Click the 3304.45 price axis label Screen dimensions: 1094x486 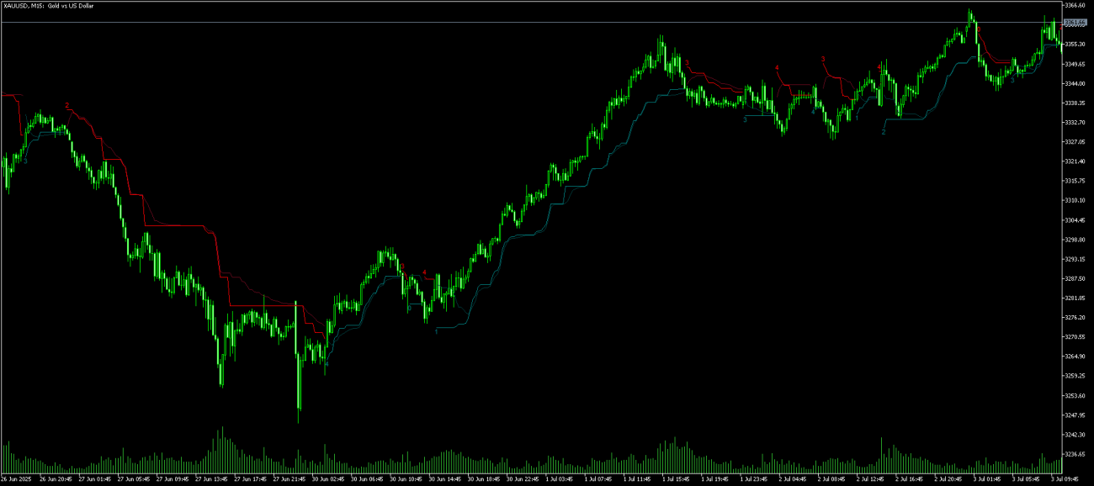(x=1076, y=220)
